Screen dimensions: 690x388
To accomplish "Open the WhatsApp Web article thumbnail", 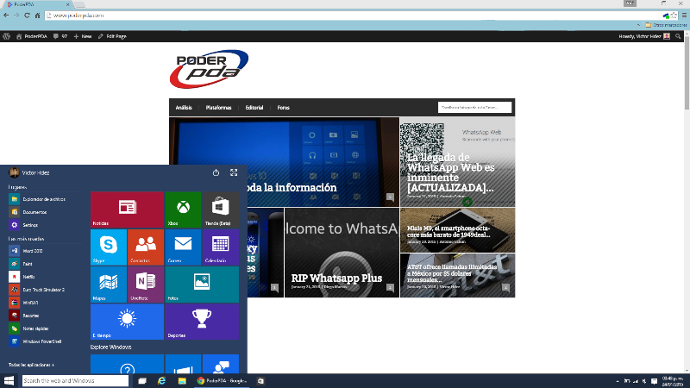I will [x=458, y=162].
